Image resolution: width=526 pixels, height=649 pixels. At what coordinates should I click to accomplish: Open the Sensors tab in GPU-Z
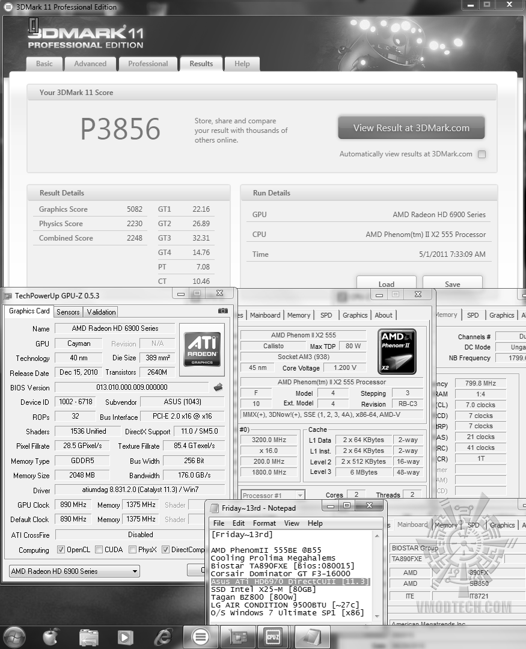tap(68, 312)
